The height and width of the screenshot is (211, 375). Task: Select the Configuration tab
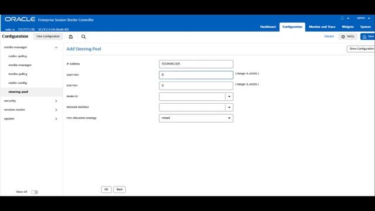coord(292,27)
